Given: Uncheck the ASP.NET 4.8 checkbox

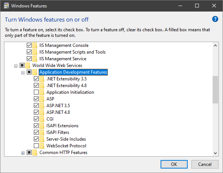Looking at the screenshot, I should click(36, 112).
